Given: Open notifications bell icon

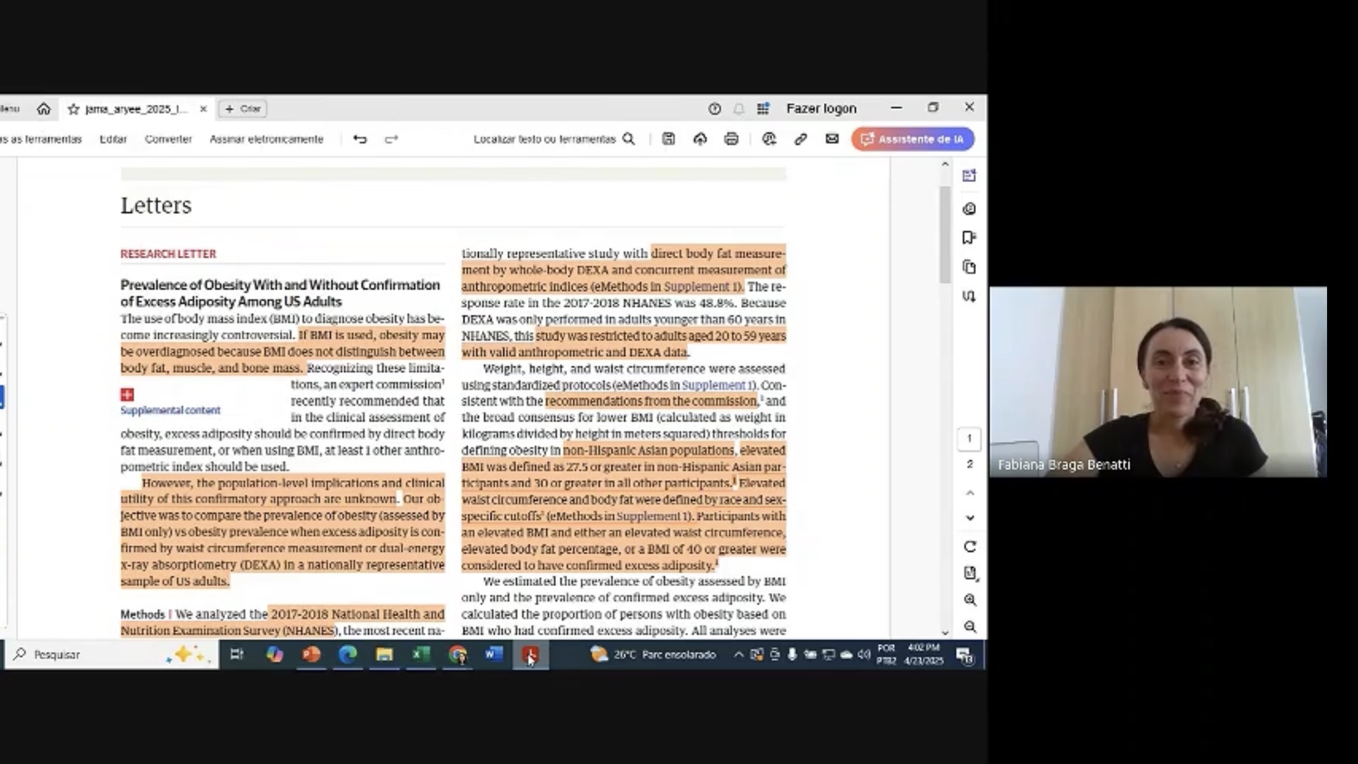Looking at the screenshot, I should pyautogui.click(x=739, y=108).
